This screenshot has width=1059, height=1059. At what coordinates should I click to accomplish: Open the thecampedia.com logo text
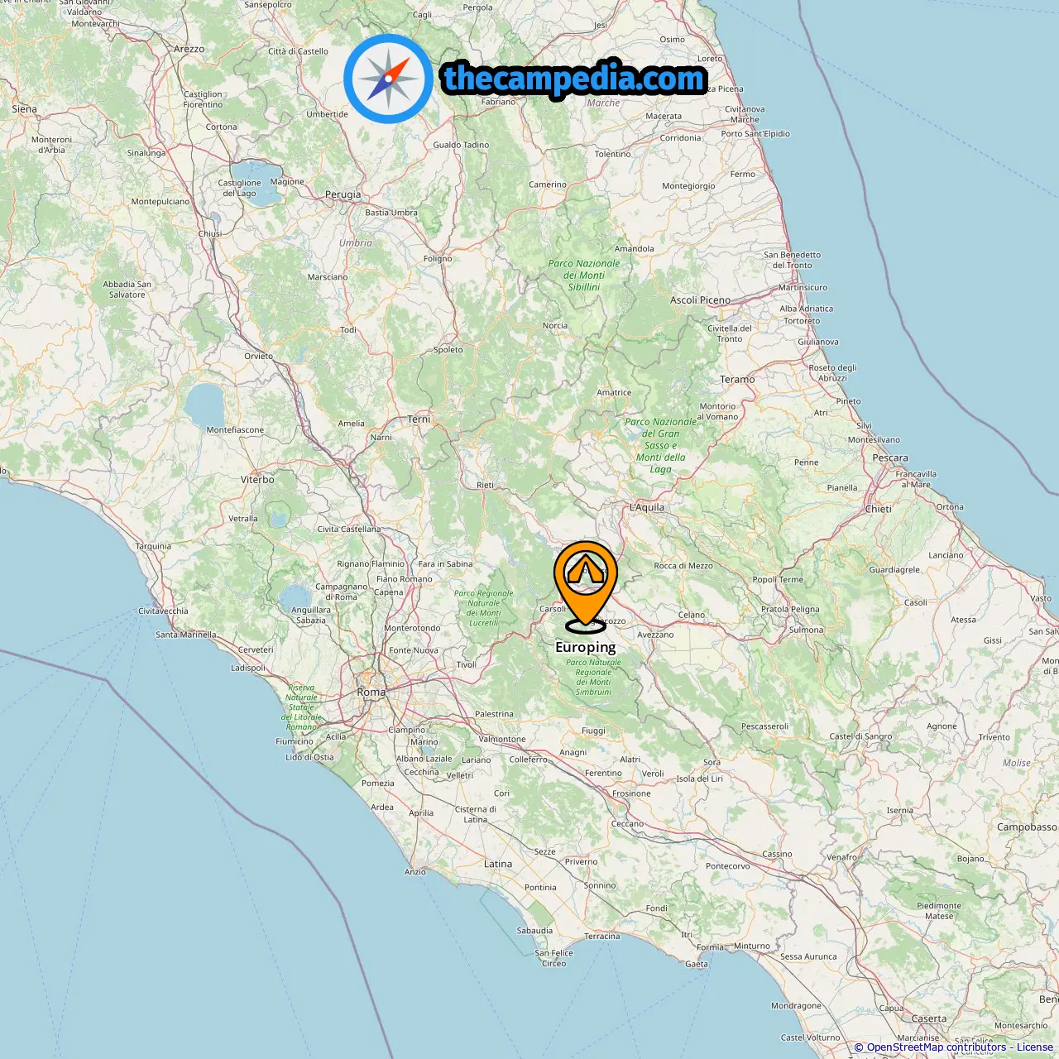pos(574,79)
